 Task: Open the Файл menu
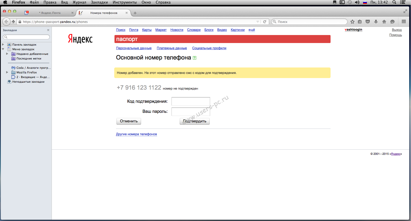click(34, 2)
